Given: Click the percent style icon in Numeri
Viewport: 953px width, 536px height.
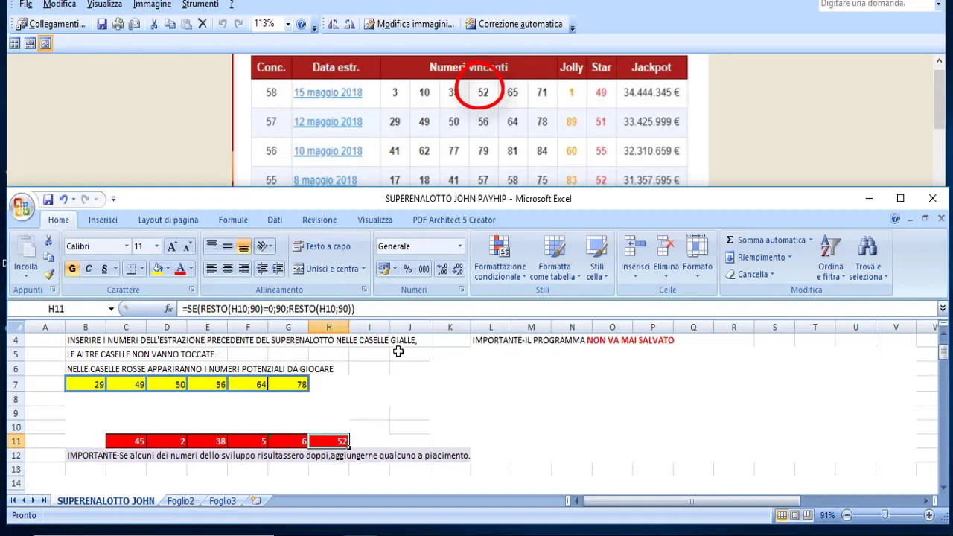Looking at the screenshot, I should click(x=407, y=269).
